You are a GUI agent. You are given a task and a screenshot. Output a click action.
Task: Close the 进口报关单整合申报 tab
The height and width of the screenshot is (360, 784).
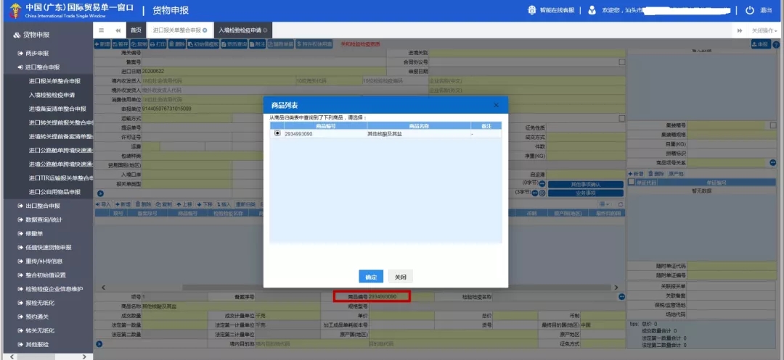[x=205, y=30]
